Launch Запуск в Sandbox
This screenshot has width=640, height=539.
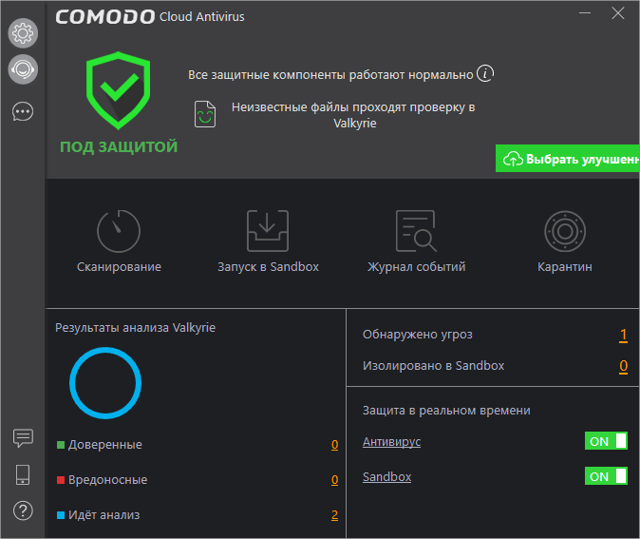268,231
